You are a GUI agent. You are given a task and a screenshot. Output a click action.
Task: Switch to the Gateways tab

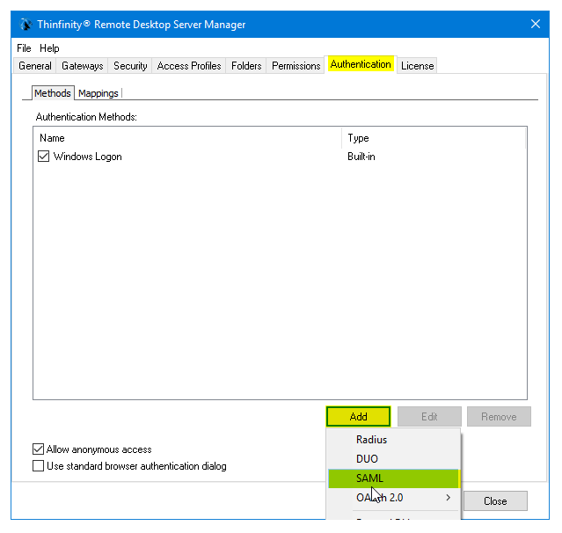(82, 66)
